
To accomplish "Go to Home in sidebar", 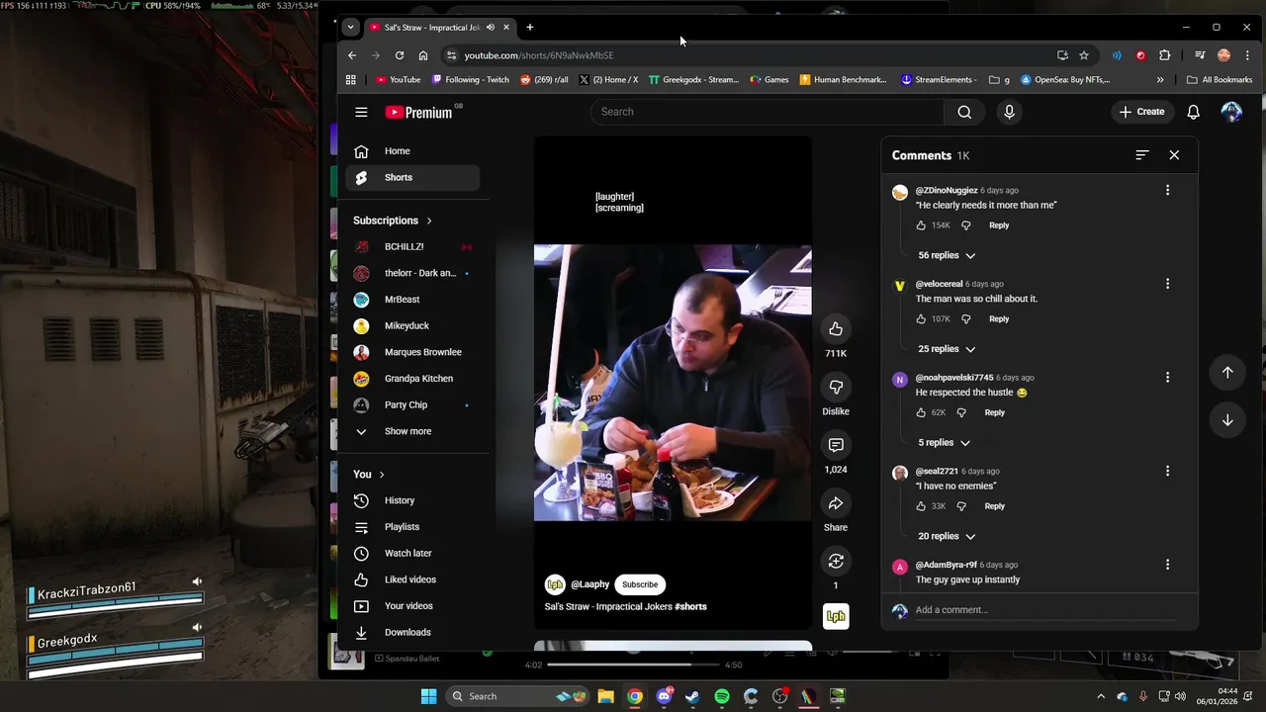I will point(412,151).
